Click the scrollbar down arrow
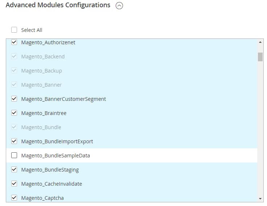Viewport: 267px width, 206px height. pos(260,199)
